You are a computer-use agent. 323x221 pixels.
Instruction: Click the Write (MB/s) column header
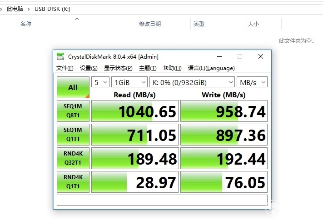coord(224,95)
